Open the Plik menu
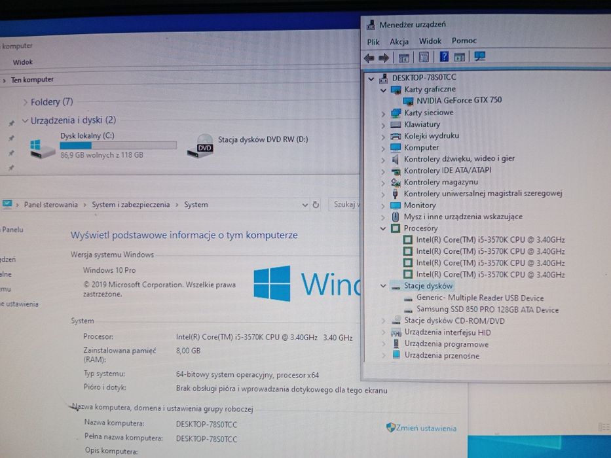611x458 pixels. point(373,42)
